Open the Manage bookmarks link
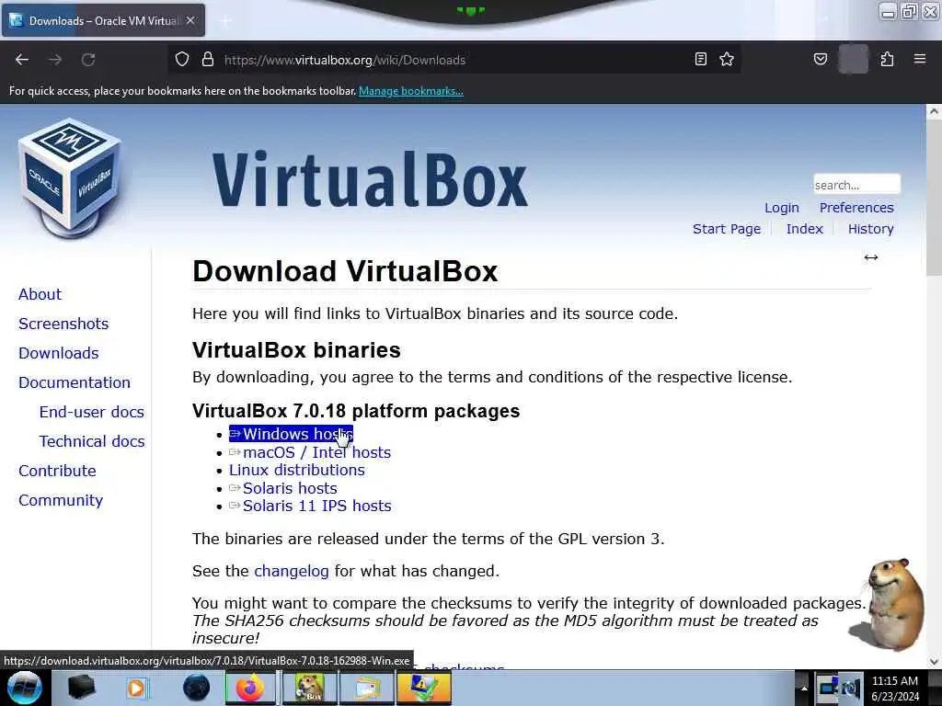 coord(411,91)
